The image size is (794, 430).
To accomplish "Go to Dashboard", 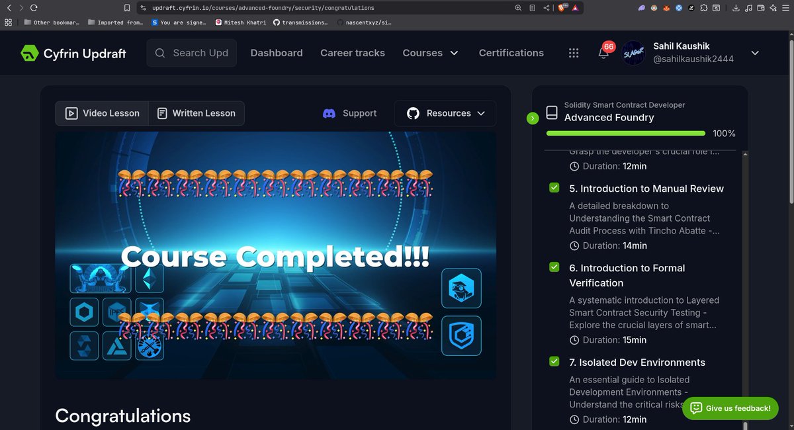I will [277, 53].
